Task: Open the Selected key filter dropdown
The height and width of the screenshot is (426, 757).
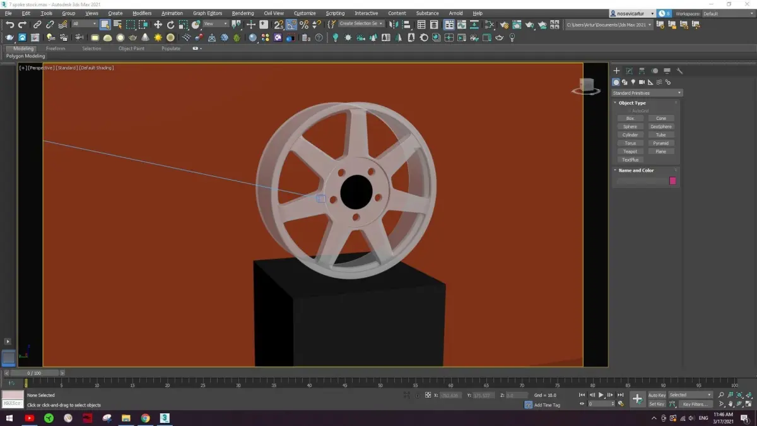Action: [x=690, y=395]
